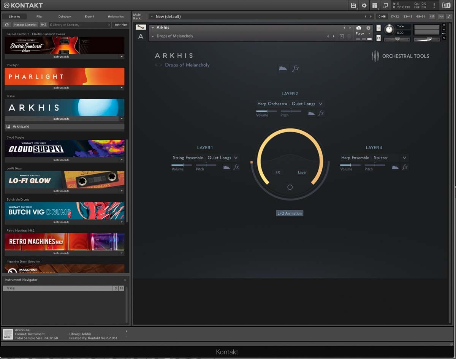The image size is (456, 359).
Task: Enable the LFO Animation button
Action: point(290,213)
